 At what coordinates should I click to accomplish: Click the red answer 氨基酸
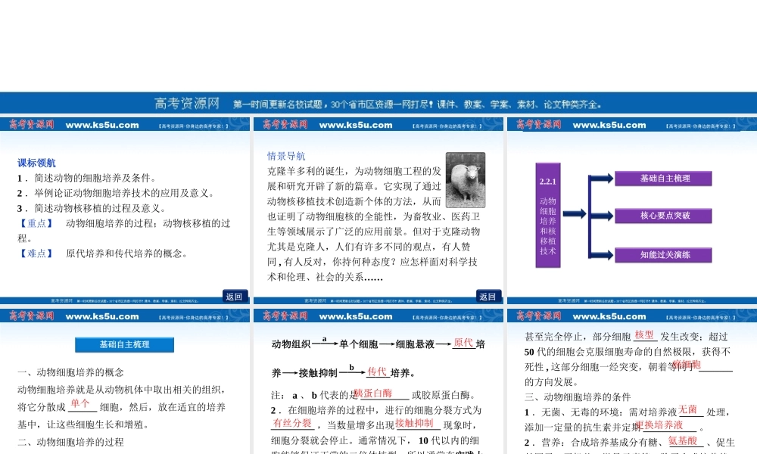(x=683, y=440)
